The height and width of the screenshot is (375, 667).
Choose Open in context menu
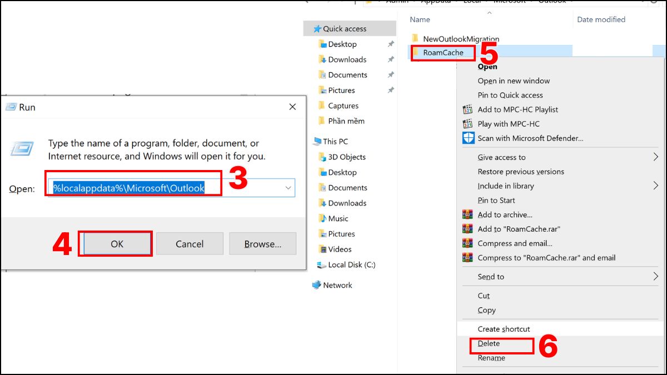click(487, 67)
